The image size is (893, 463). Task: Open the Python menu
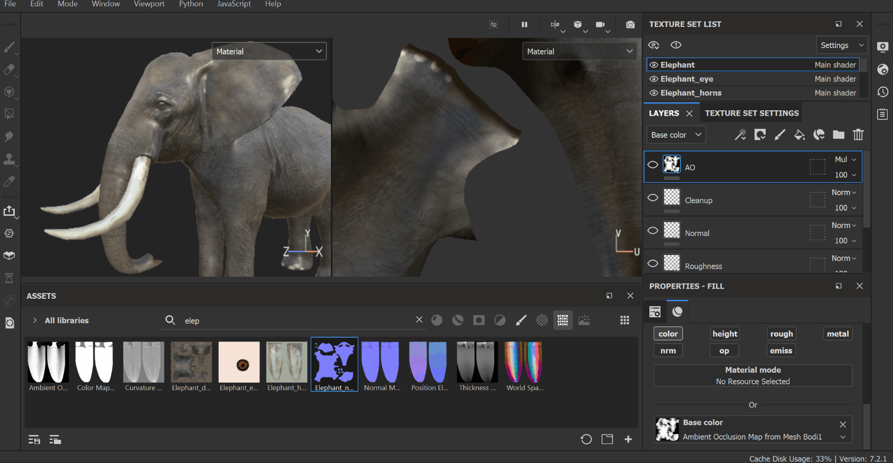191,4
